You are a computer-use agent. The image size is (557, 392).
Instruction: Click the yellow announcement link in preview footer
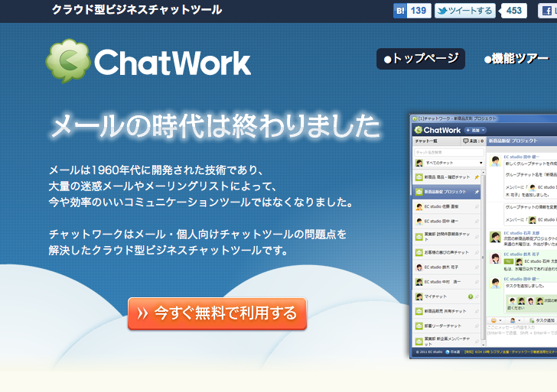(x=510, y=352)
